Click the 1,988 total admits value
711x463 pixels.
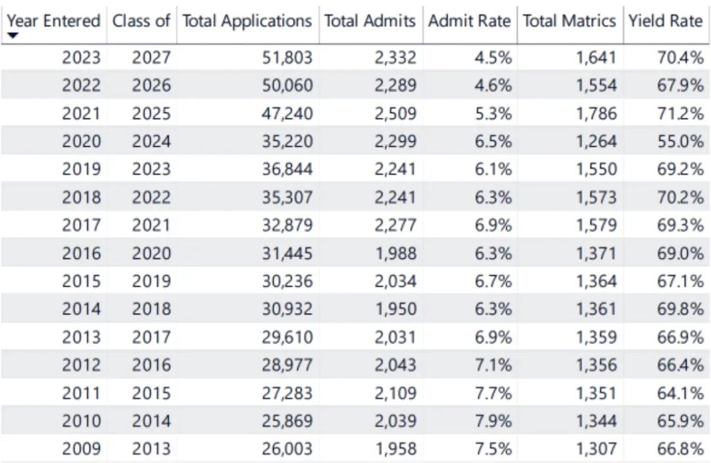tap(396, 253)
